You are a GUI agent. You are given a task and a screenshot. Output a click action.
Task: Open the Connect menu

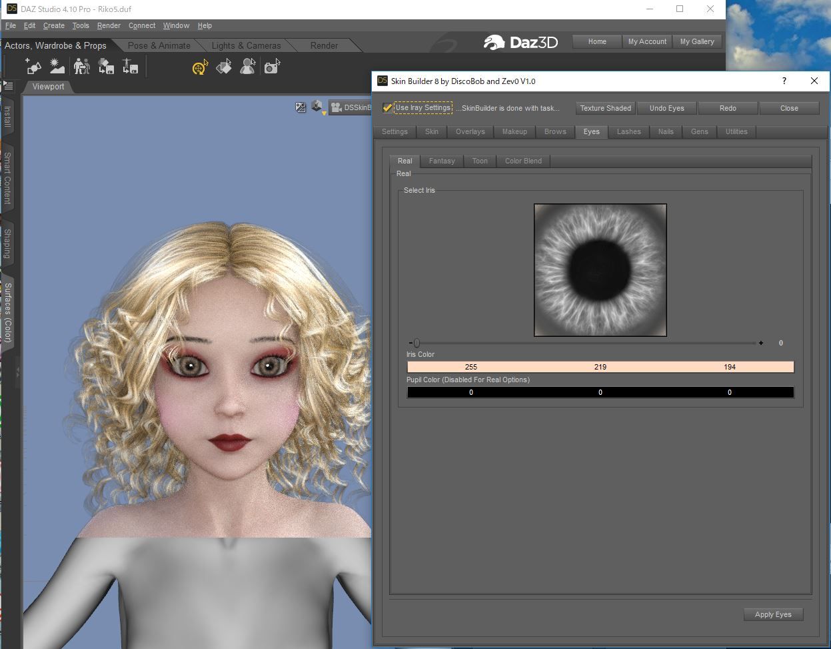point(142,25)
